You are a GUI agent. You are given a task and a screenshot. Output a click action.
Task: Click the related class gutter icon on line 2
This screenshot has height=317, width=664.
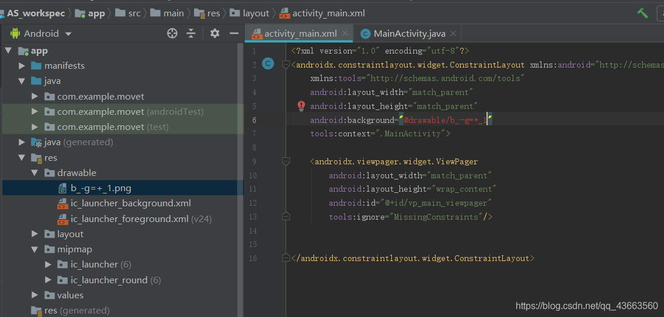tap(268, 64)
